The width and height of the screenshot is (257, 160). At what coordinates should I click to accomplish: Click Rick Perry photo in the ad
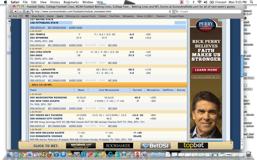point(206,115)
